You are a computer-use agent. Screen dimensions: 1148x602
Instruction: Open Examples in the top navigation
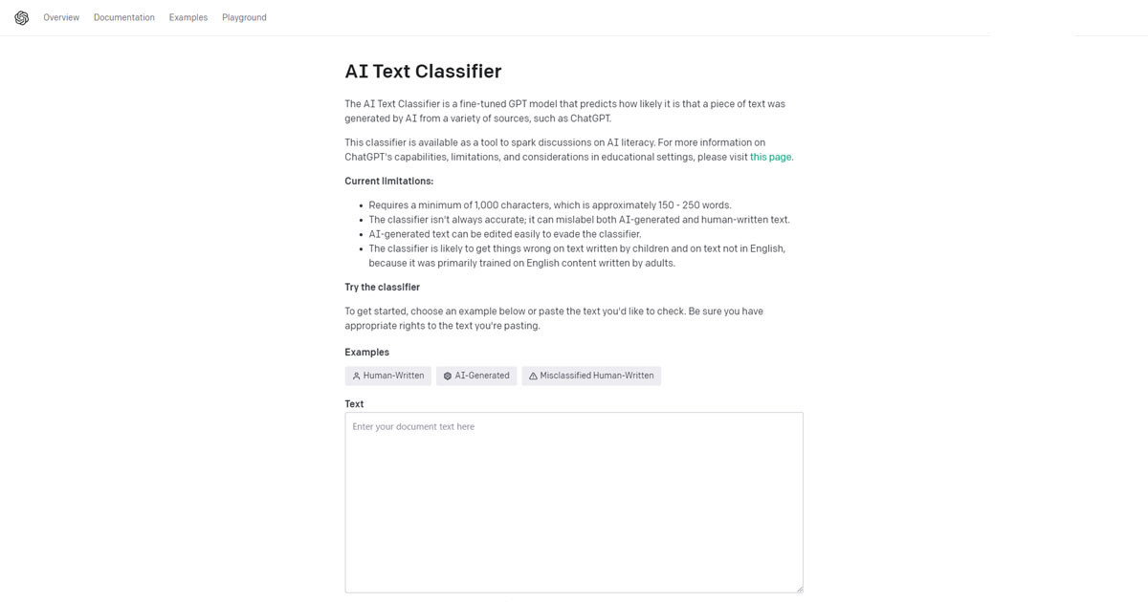pyautogui.click(x=188, y=18)
